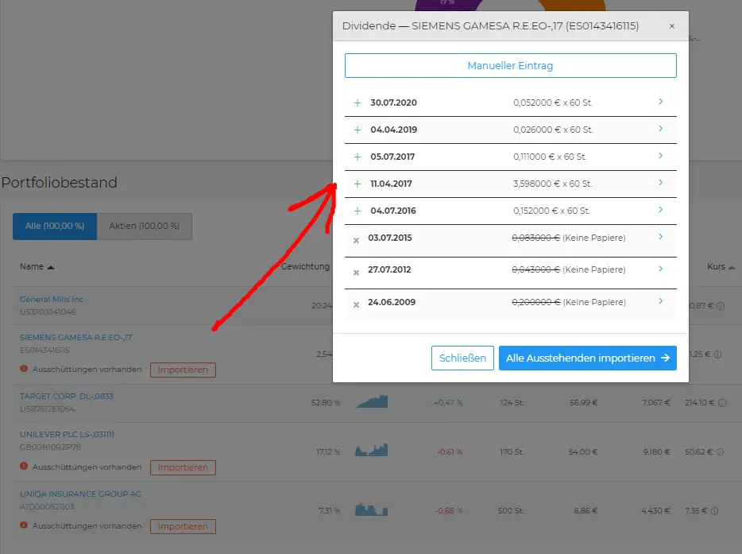Switch to the Aktien (100,00 %) tab
This screenshot has width=742, height=554.
coord(145,227)
